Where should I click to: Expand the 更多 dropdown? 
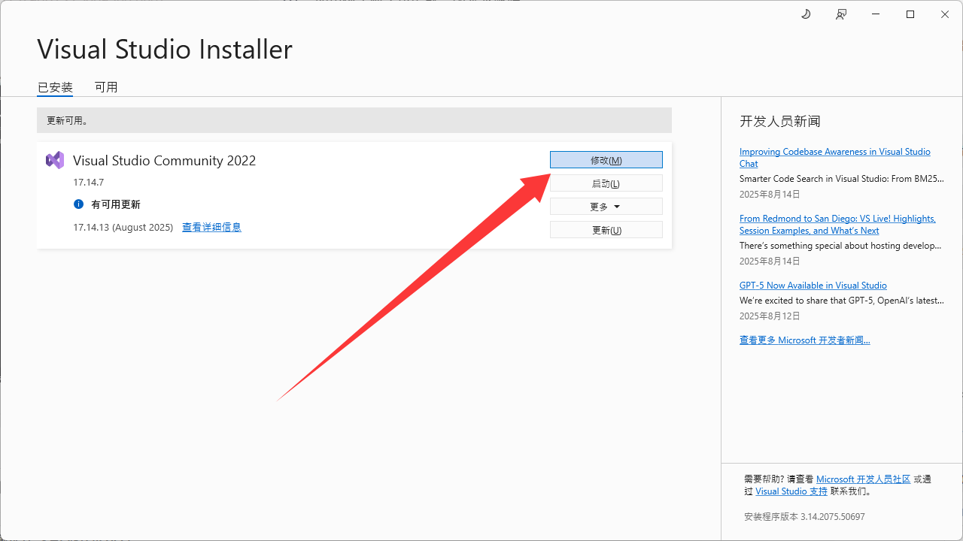606,207
